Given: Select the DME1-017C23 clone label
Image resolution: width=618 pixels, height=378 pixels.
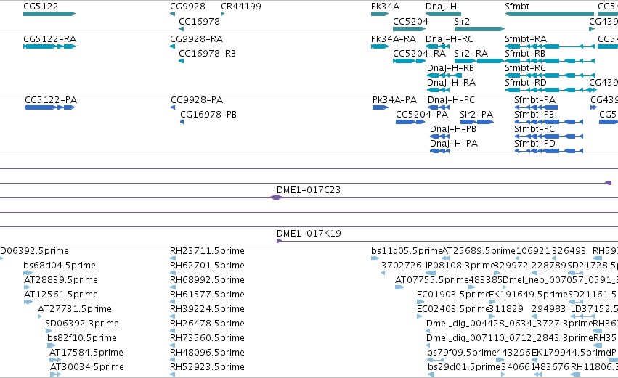Looking at the screenshot, I should [308, 190].
